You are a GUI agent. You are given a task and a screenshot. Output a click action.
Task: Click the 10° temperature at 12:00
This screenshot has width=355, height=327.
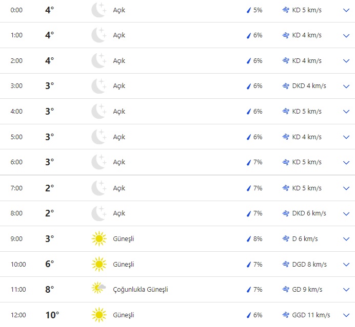click(52, 315)
